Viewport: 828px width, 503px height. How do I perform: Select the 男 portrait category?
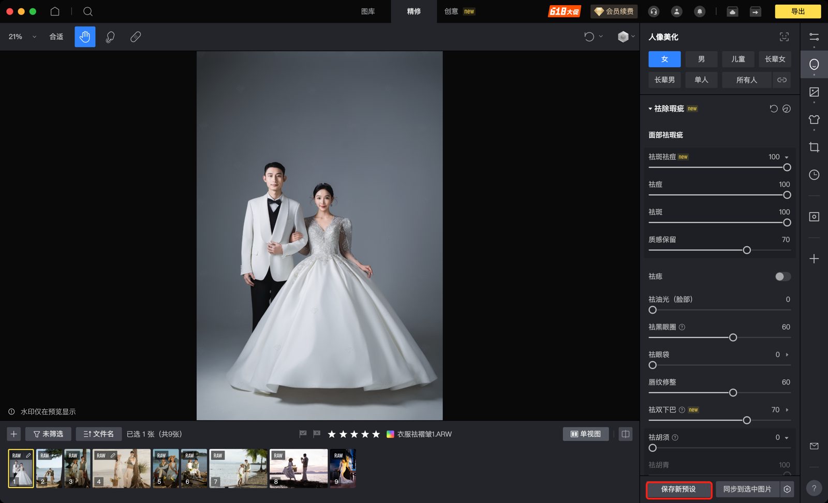(701, 59)
